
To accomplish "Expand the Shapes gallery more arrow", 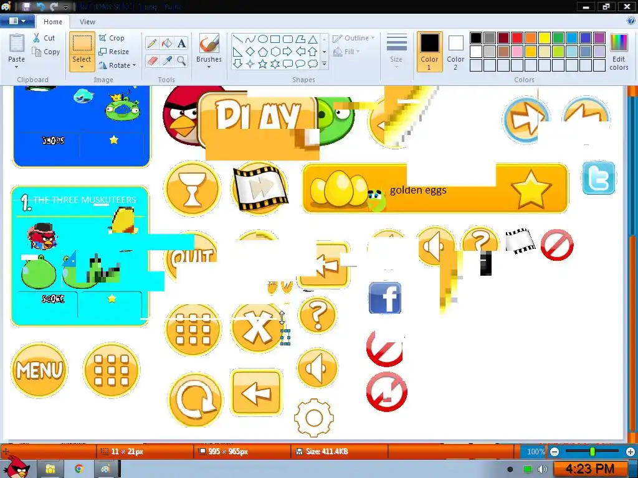I will click(x=324, y=64).
